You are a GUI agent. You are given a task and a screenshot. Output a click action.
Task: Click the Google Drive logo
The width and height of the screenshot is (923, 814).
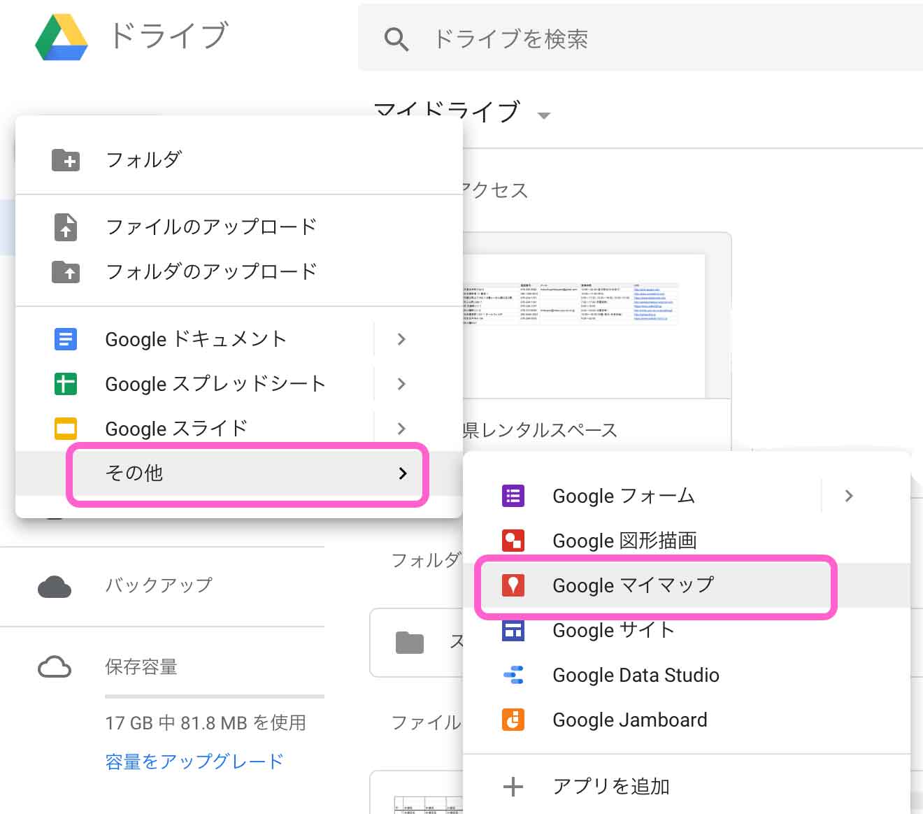coord(62,38)
